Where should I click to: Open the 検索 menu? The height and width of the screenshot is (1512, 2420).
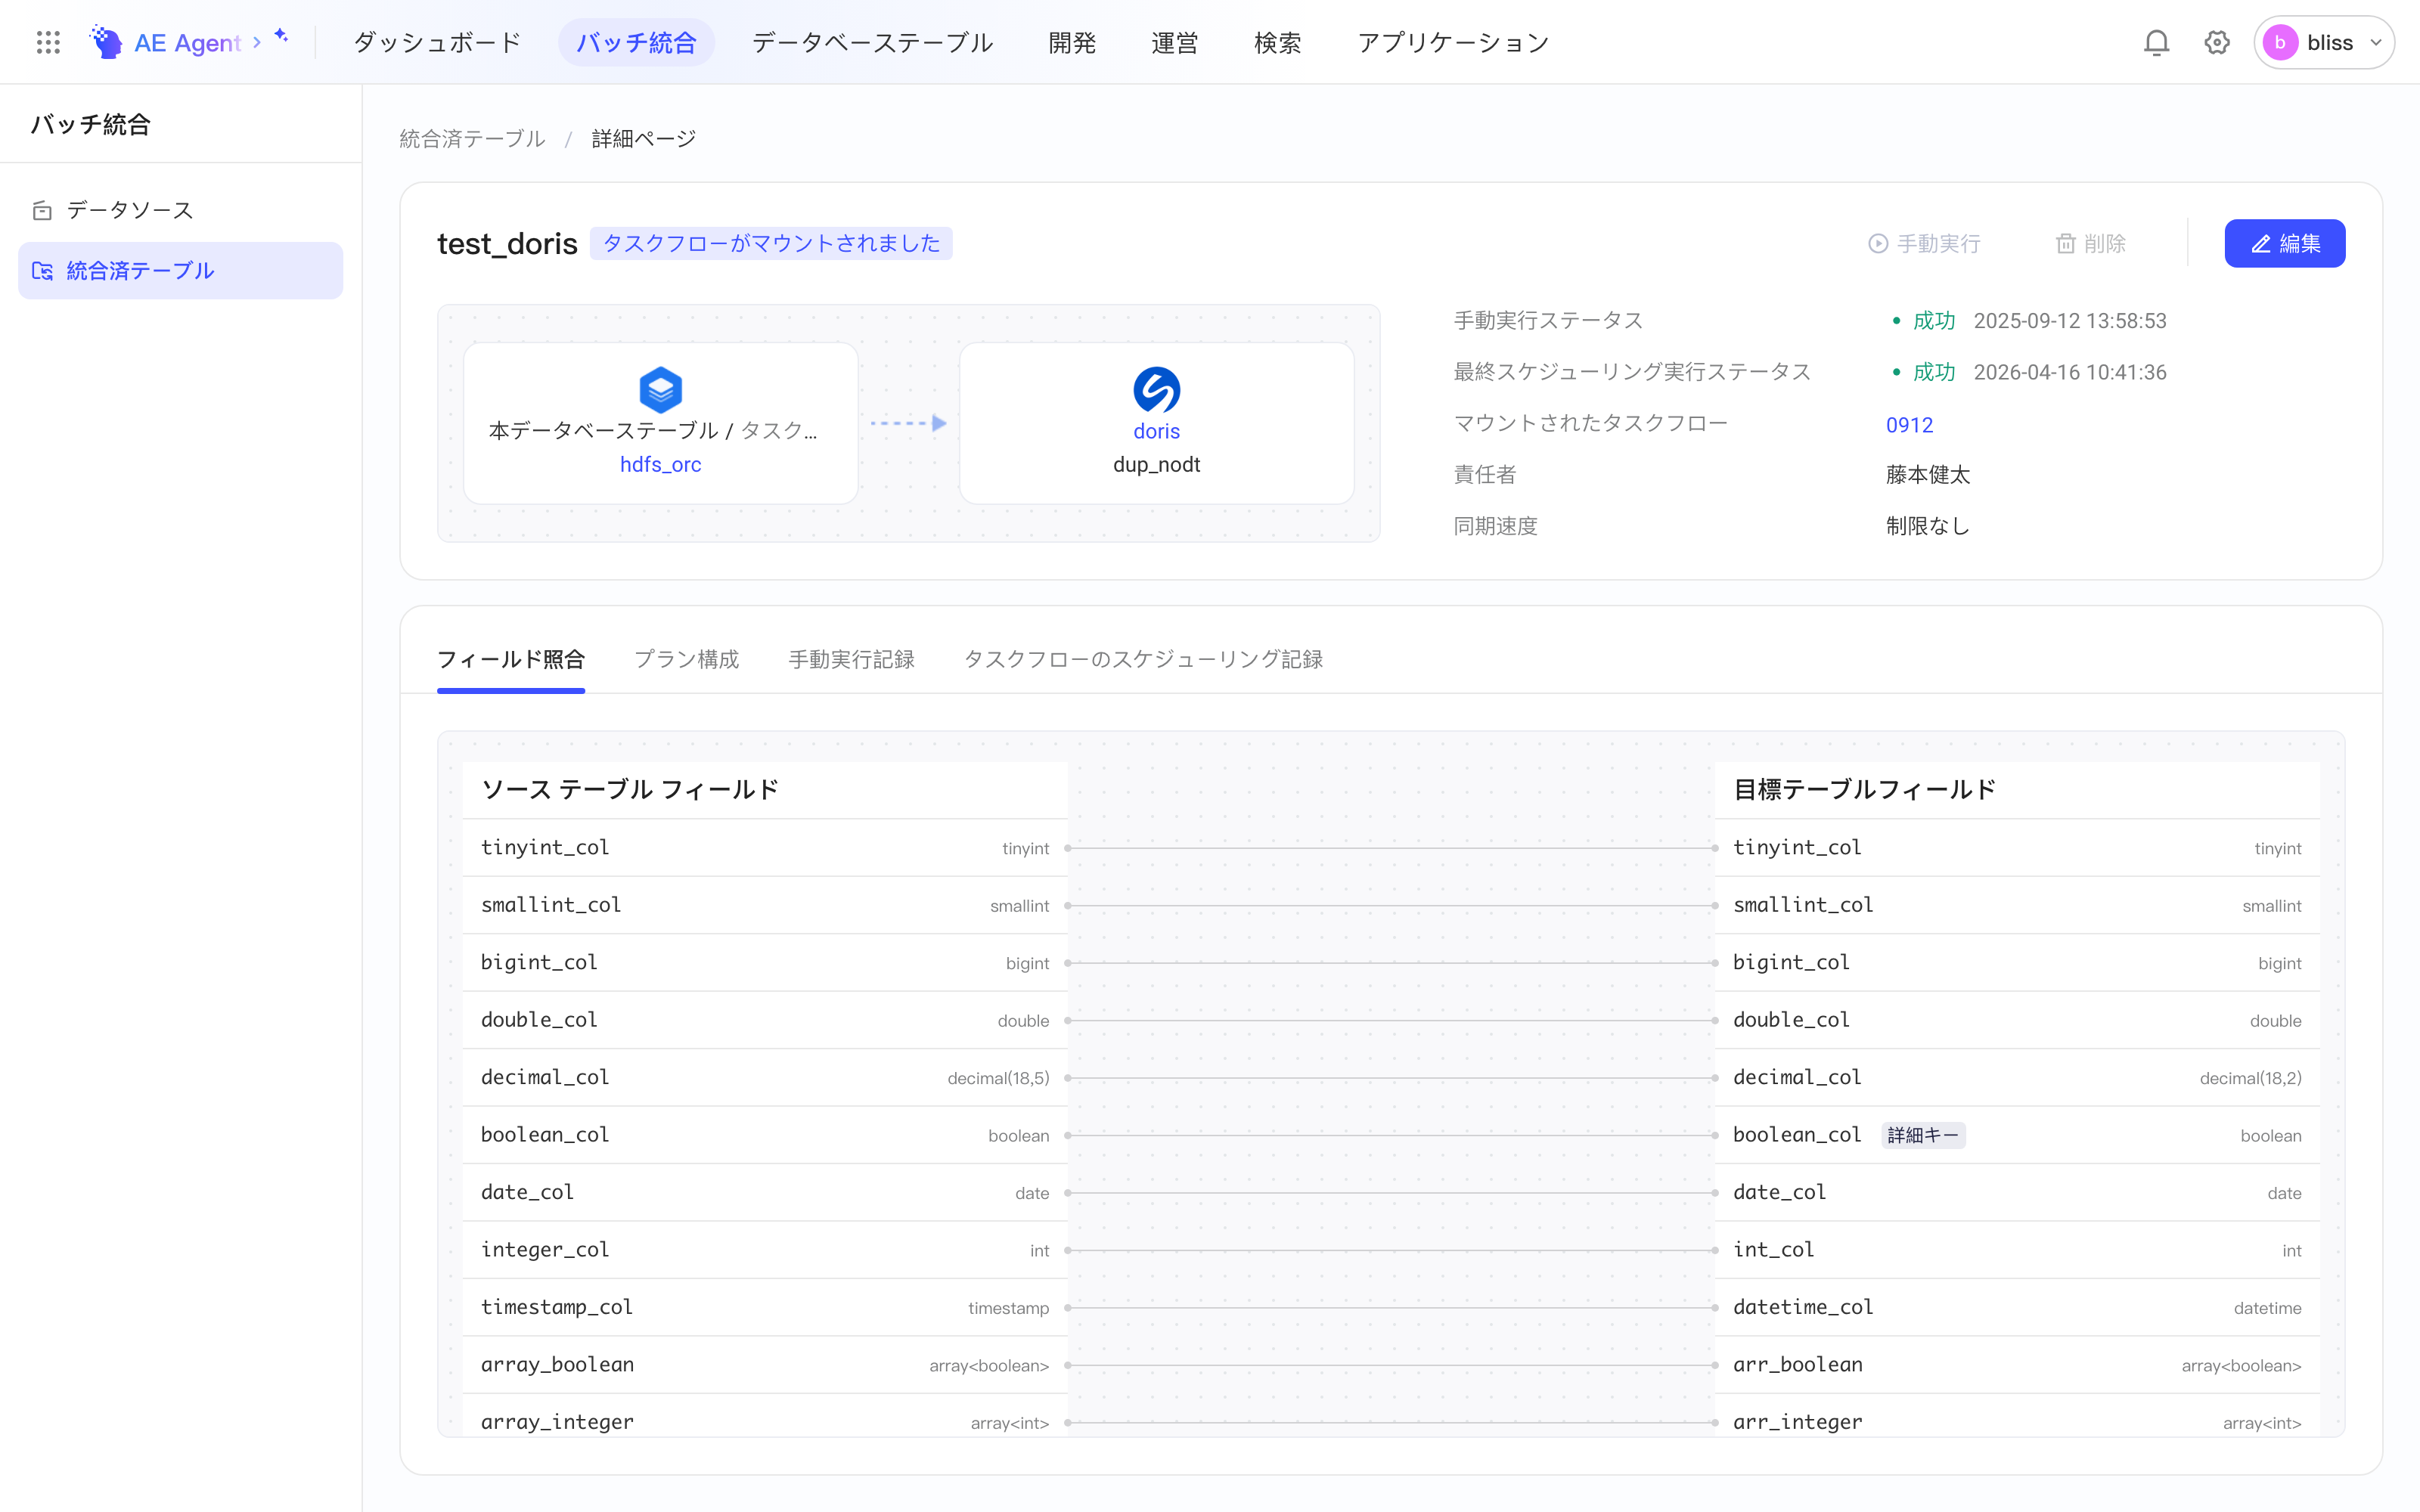click(1278, 42)
